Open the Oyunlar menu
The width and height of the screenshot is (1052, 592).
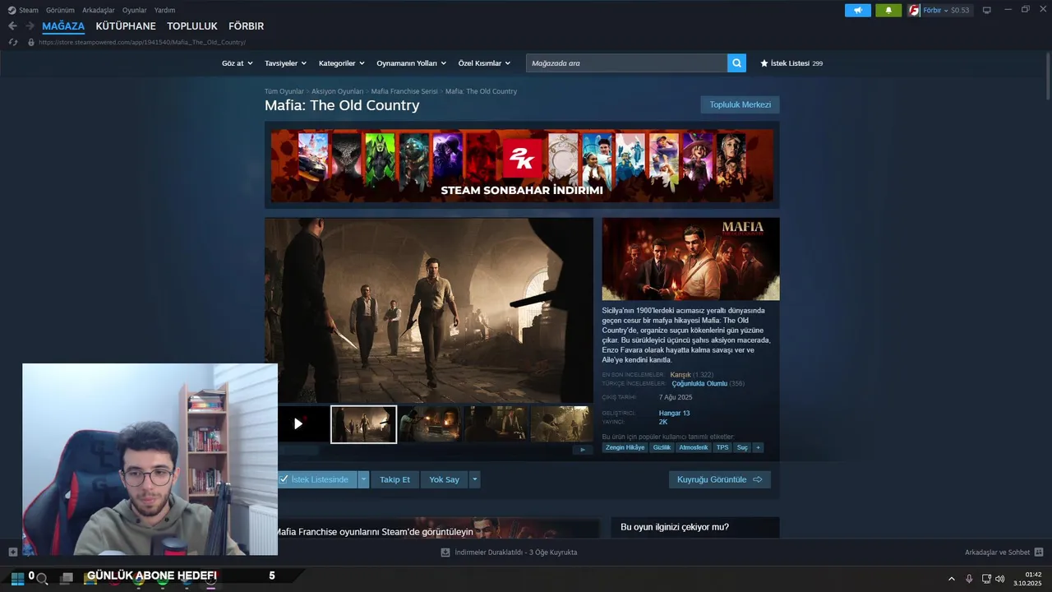click(135, 10)
